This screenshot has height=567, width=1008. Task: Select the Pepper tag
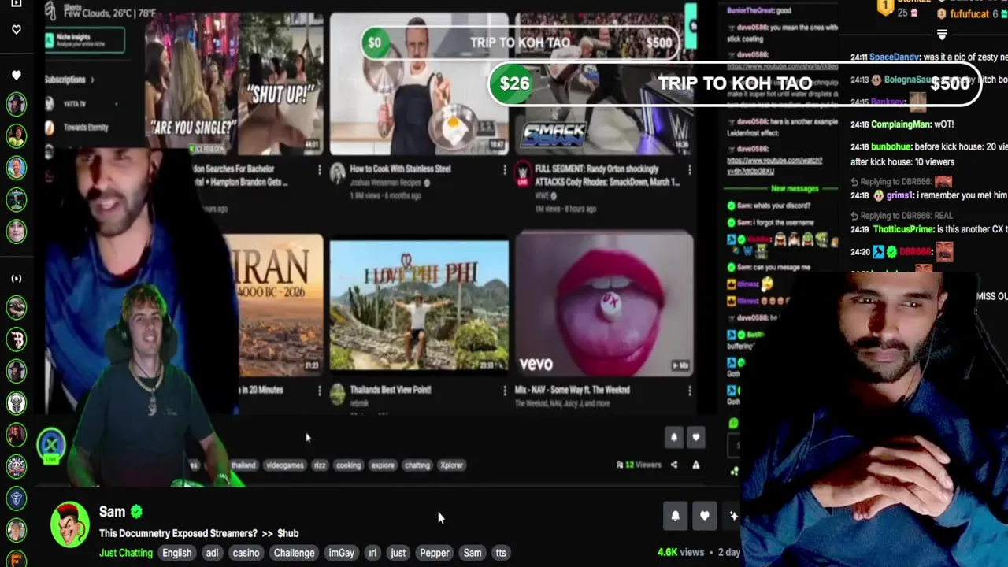point(434,553)
